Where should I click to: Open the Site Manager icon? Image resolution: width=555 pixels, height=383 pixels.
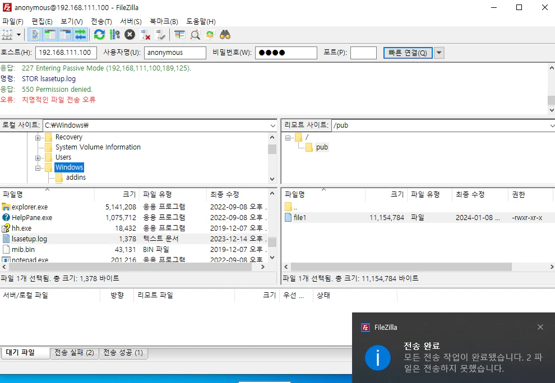click(7, 35)
